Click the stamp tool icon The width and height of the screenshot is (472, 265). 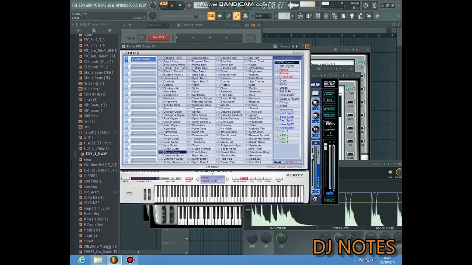(245, 16)
